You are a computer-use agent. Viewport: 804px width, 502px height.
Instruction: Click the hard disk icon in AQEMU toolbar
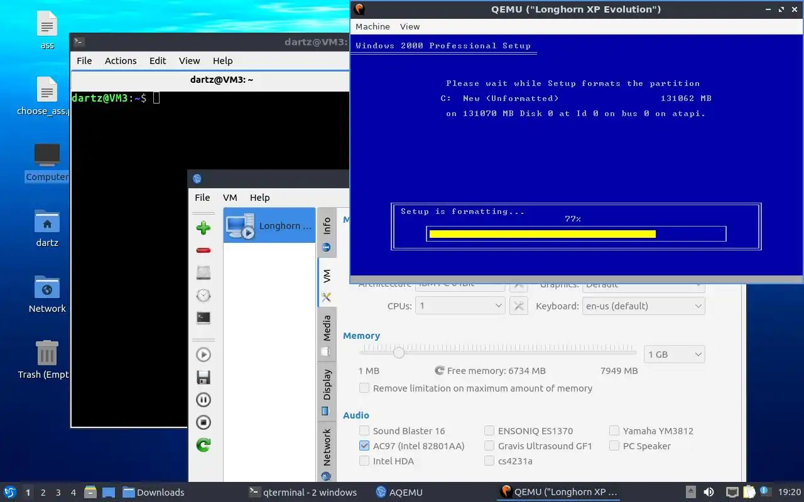coord(203,273)
